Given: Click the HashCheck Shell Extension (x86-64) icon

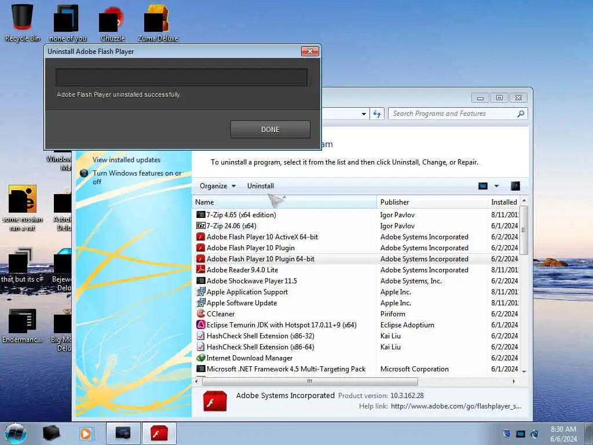Looking at the screenshot, I should click(x=201, y=346).
